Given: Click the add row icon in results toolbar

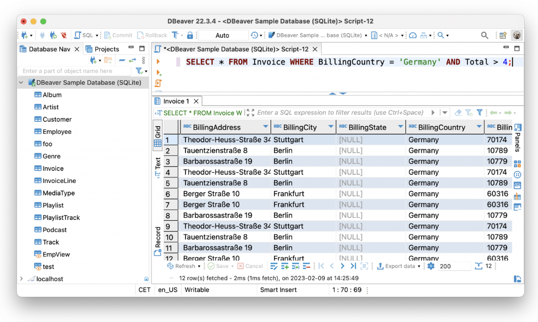Looking at the screenshot, I should click(285, 266).
